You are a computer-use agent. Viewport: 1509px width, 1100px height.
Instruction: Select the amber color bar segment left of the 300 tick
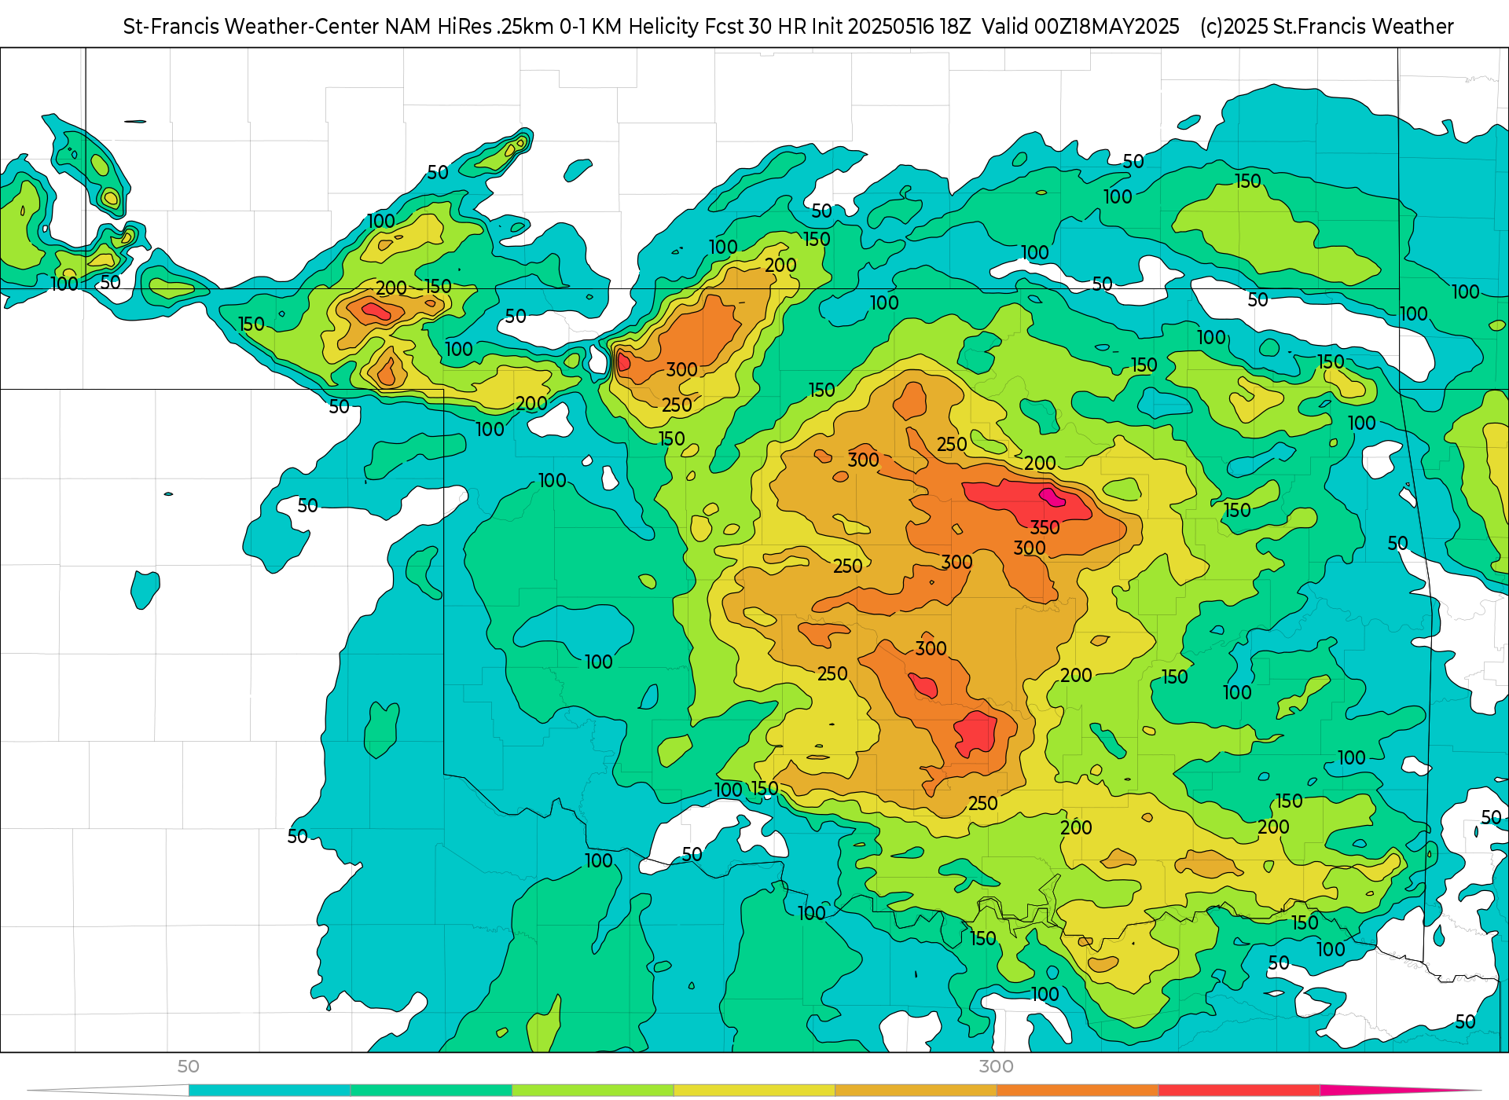click(x=916, y=1091)
